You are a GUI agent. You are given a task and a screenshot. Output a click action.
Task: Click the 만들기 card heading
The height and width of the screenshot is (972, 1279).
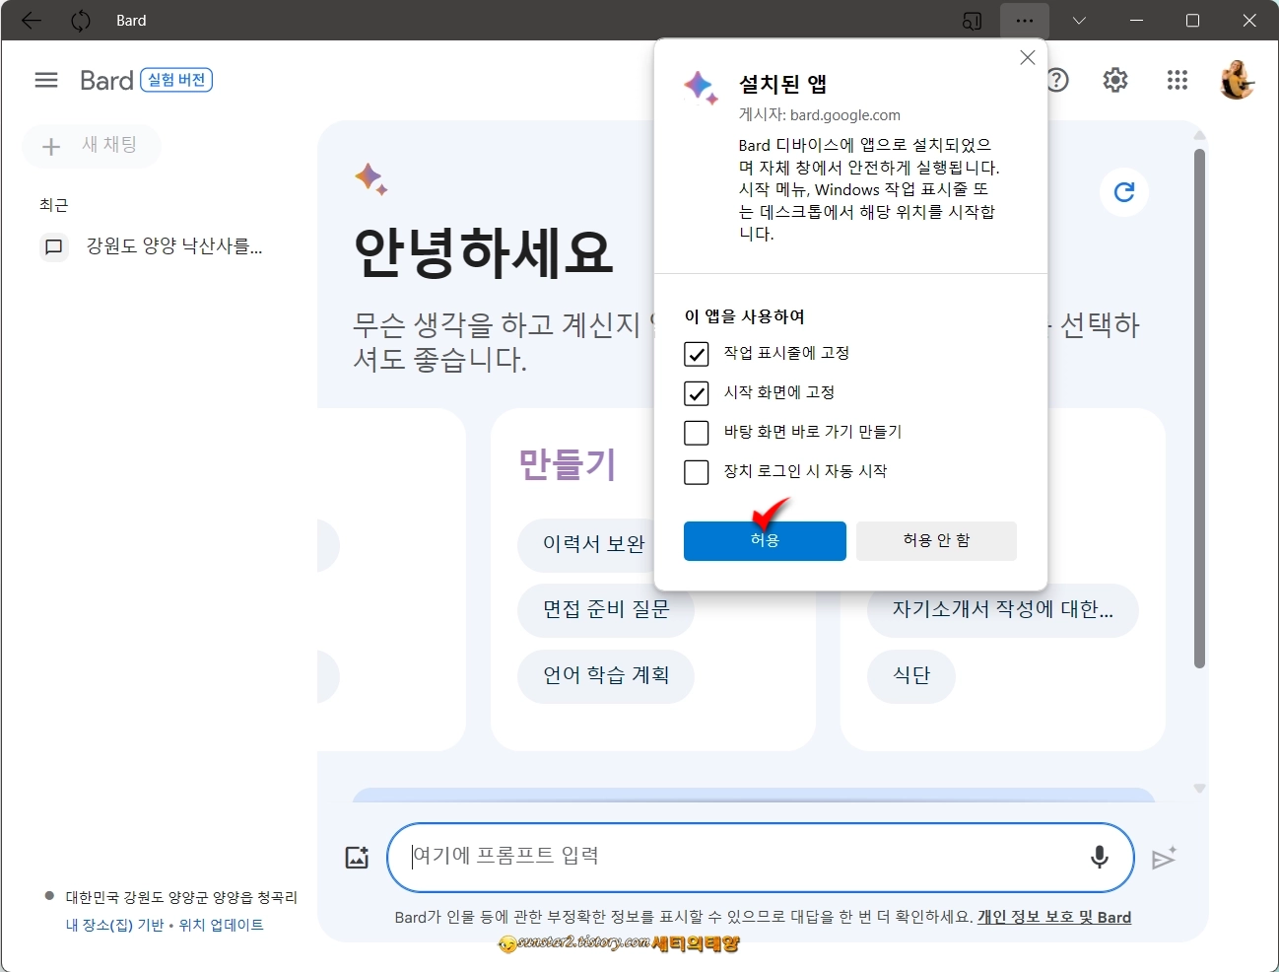click(x=568, y=463)
